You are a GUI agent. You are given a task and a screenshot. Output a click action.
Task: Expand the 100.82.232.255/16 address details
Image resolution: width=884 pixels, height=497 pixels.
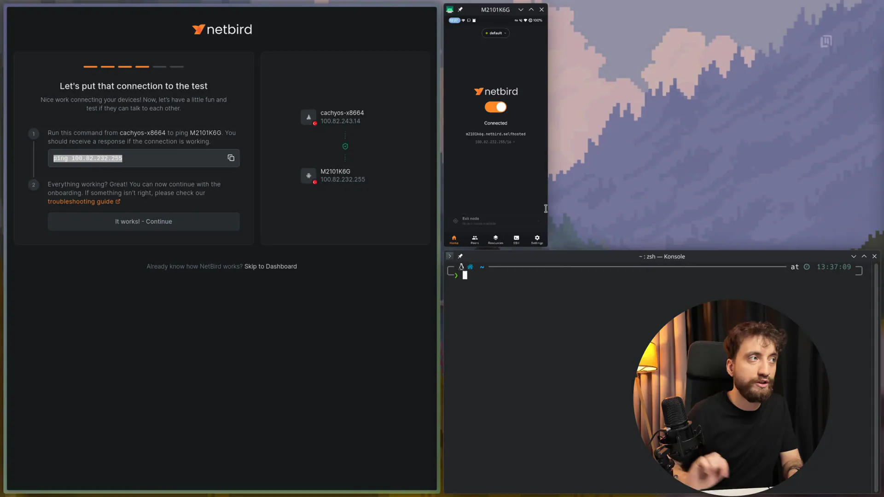(495, 142)
